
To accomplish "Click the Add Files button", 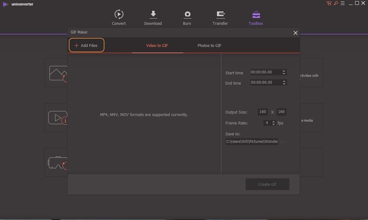I will pyautogui.click(x=86, y=45).
